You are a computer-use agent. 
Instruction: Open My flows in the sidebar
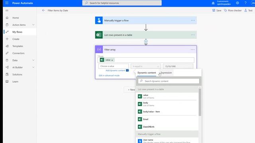tap(17, 32)
